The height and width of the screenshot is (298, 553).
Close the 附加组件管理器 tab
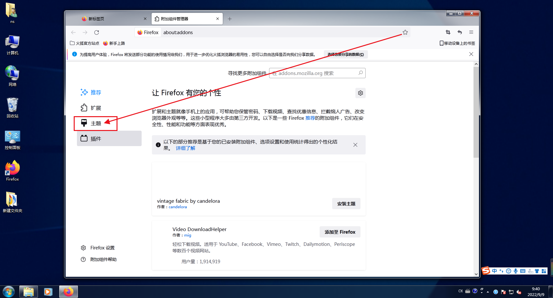coord(218,19)
